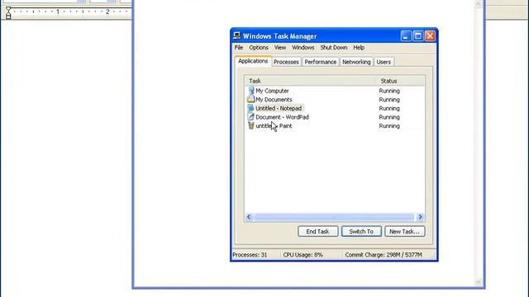
Task: Sort by the Status column header
Action: [400, 81]
